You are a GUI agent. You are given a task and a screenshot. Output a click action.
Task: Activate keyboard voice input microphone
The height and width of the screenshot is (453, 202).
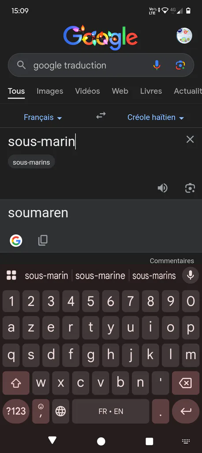pyautogui.click(x=191, y=275)
